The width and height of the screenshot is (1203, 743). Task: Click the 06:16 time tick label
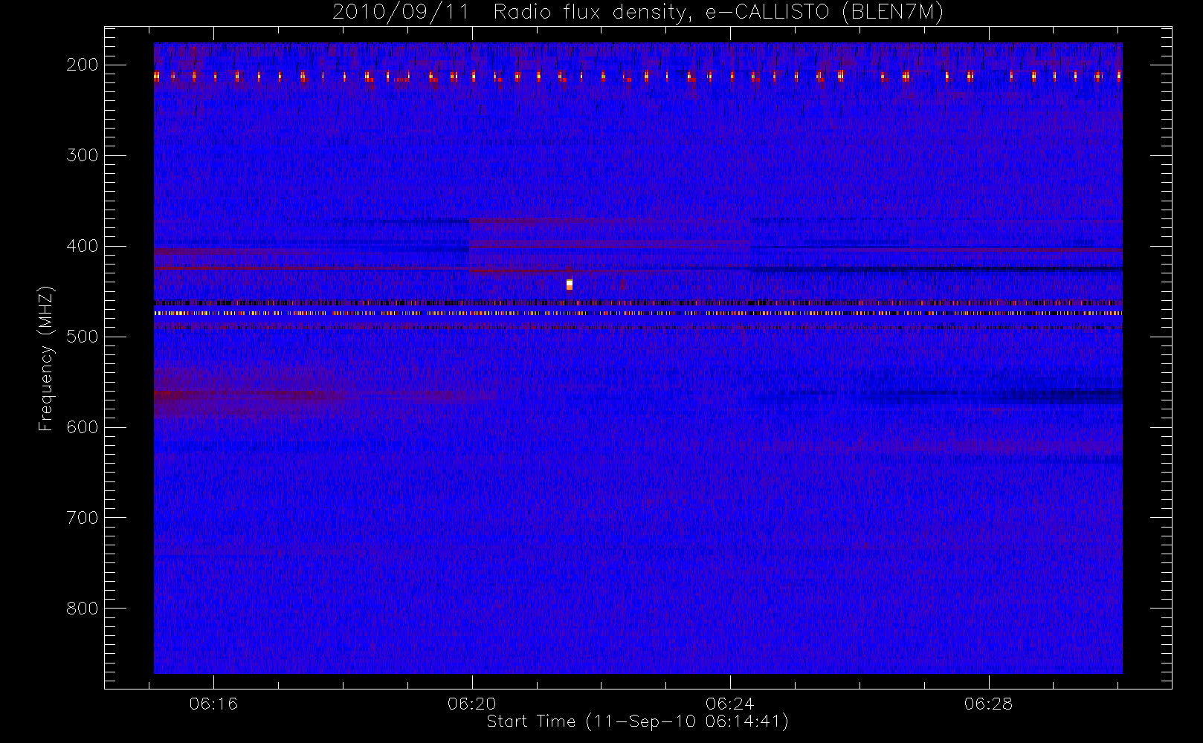tap(213, 704)
